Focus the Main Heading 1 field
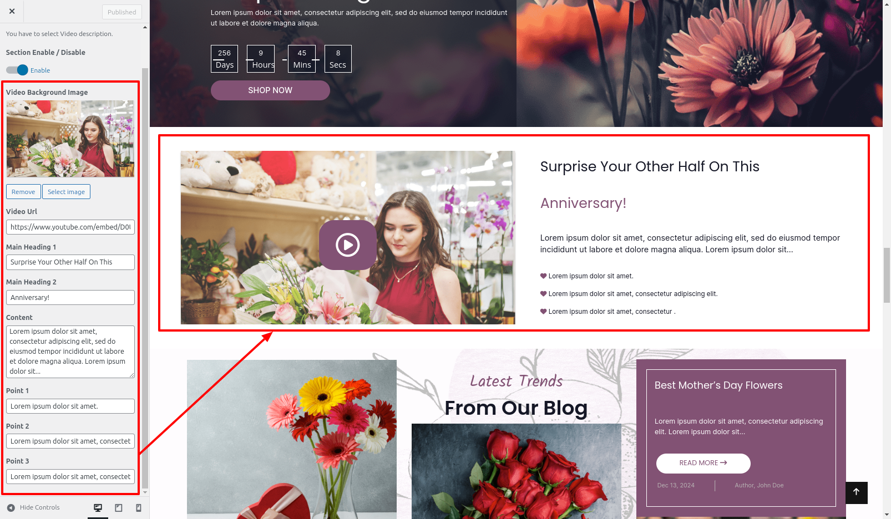Screen dimensions: 891x519 point(70,262)
